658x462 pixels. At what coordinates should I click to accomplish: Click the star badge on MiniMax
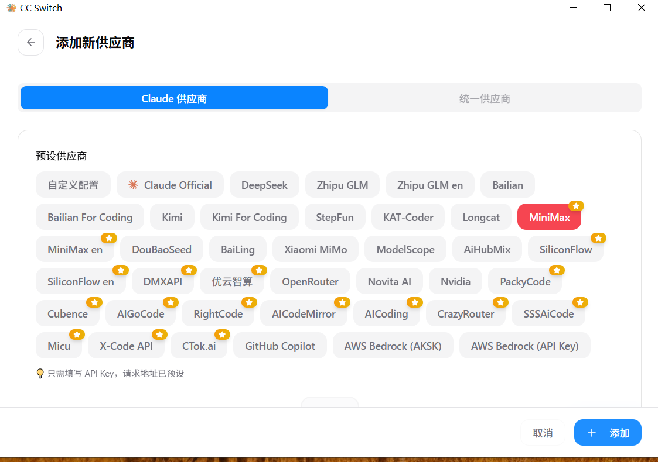tap(576, 206)
